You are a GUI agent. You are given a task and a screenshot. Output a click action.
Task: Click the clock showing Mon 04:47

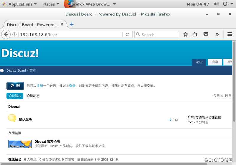[x=198, y=4]
